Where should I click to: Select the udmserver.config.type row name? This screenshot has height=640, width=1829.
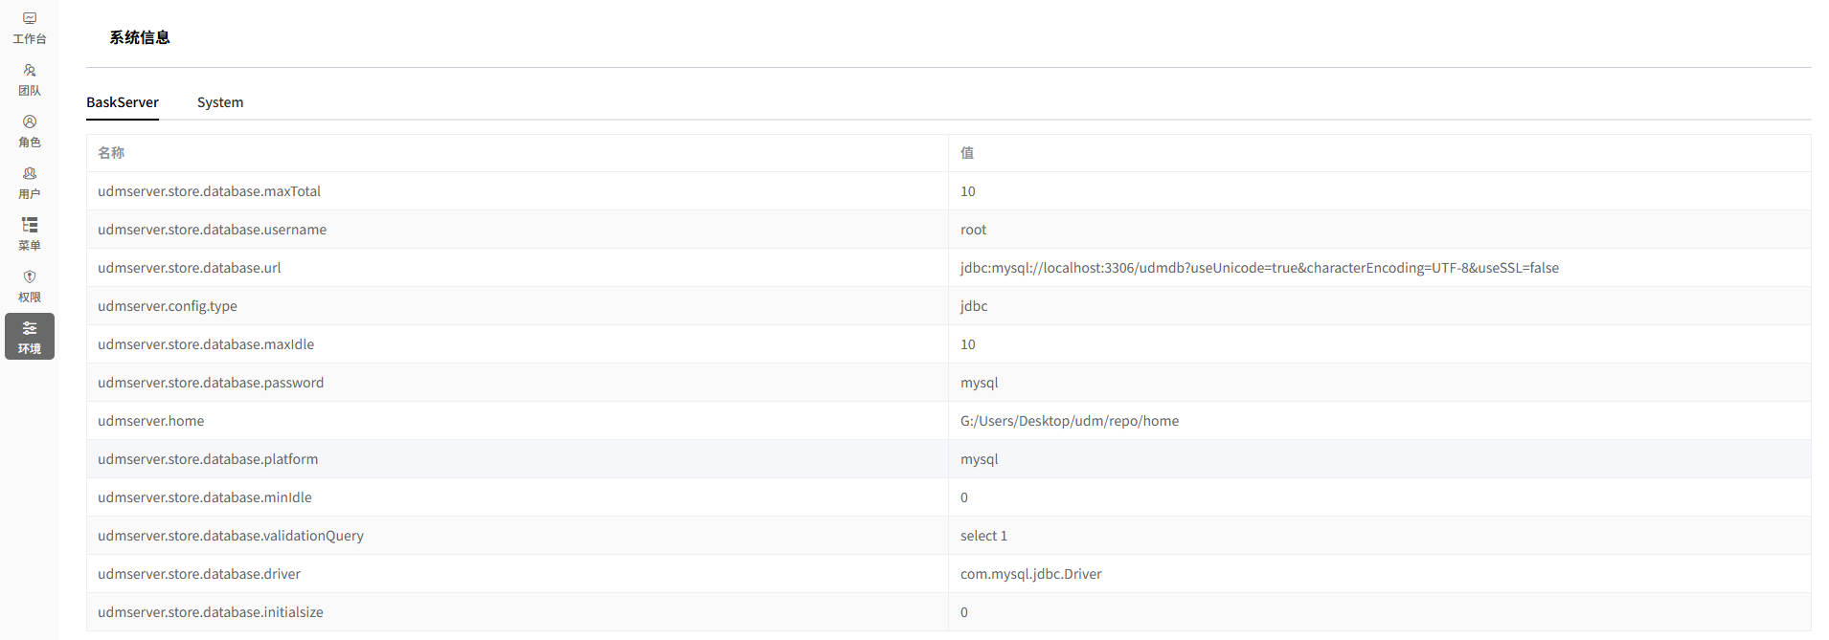(168, 306)
